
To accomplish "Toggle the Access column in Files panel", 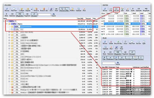I will point(141,58).
